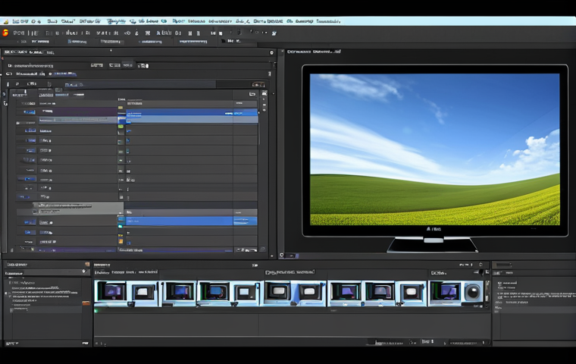This screenshot has width=576, height=364.
Task: Click the vertical scrollbar right of the filmstrip
Action: pyautogui.click(x=487, y=293)
